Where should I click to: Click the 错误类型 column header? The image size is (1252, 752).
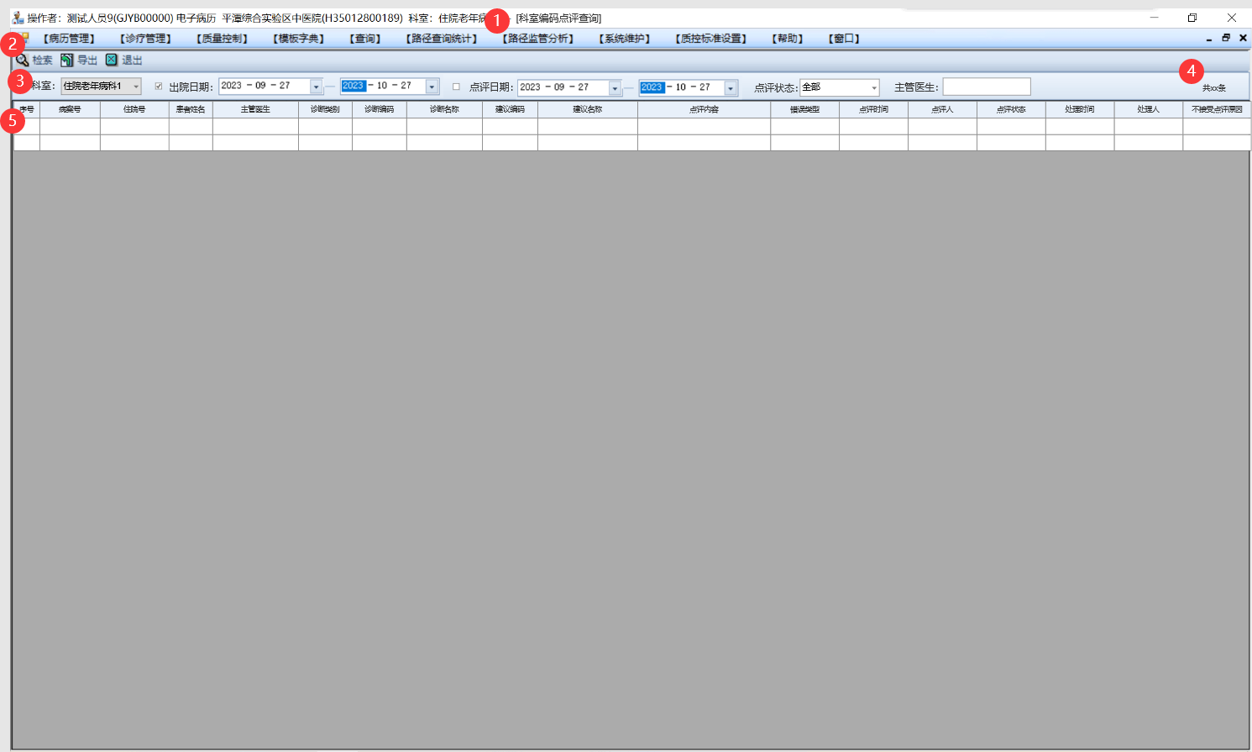point(804,109)
